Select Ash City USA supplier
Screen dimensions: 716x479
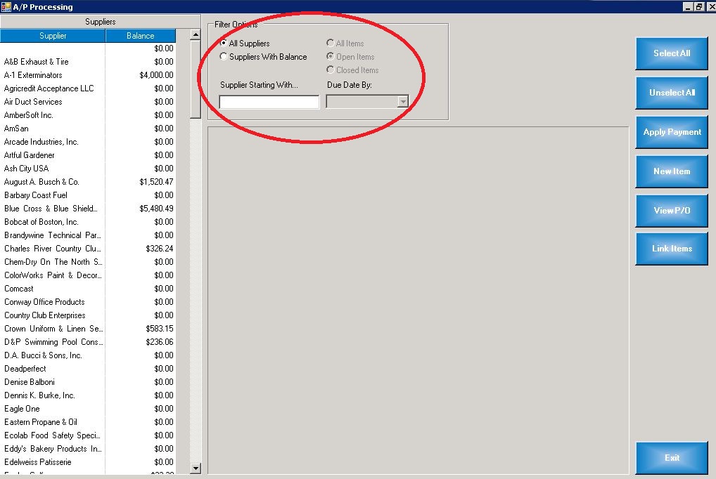88,169
